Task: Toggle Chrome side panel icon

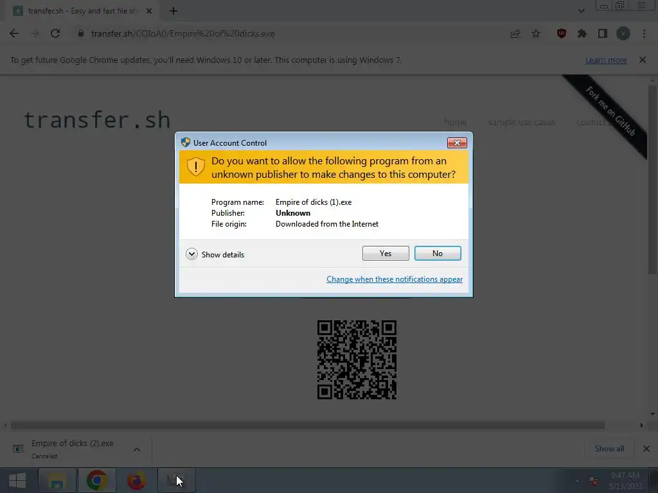Action: coord(603,33)
